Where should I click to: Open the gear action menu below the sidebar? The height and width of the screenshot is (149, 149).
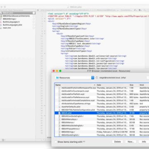tap(3, 140)
